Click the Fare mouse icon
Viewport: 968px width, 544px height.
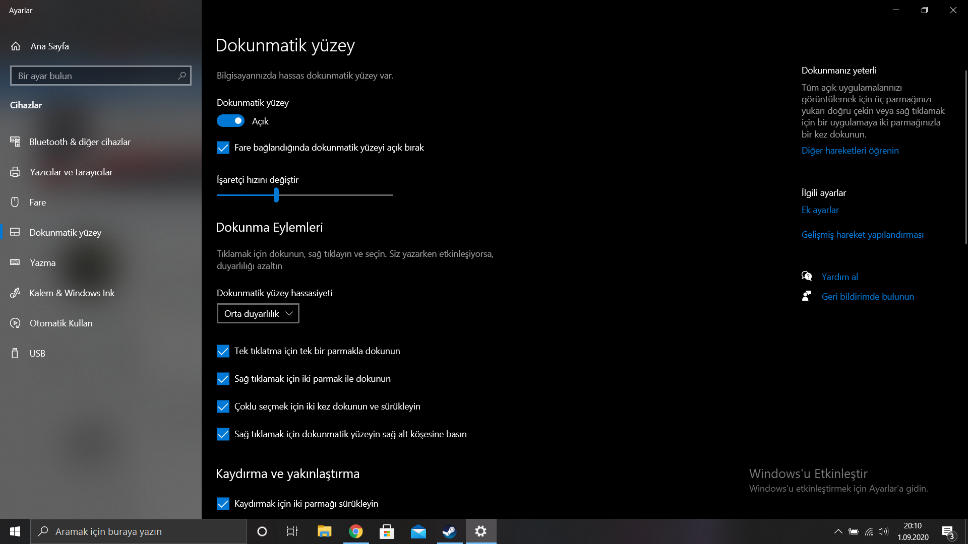pos(15,202)
